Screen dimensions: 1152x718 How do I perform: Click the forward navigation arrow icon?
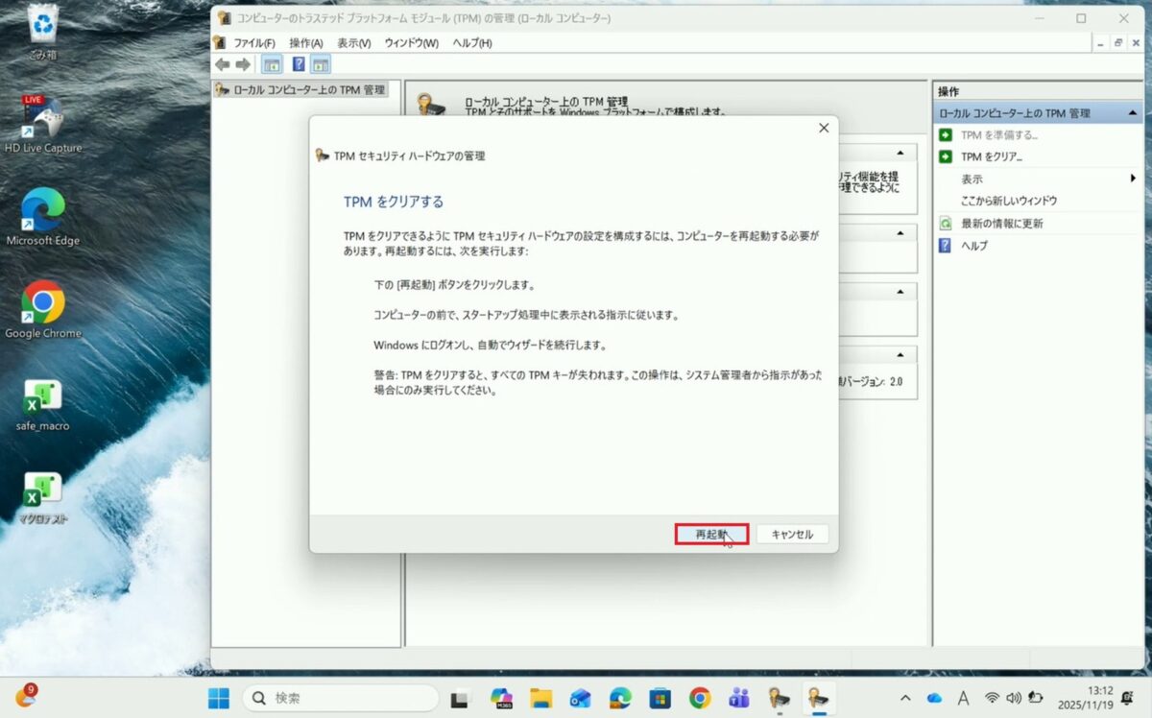[x=244, y=64]
